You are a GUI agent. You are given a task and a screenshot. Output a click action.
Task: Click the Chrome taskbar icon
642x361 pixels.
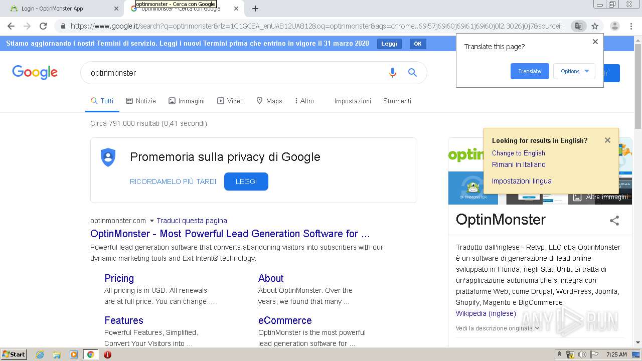coord(90,354)
